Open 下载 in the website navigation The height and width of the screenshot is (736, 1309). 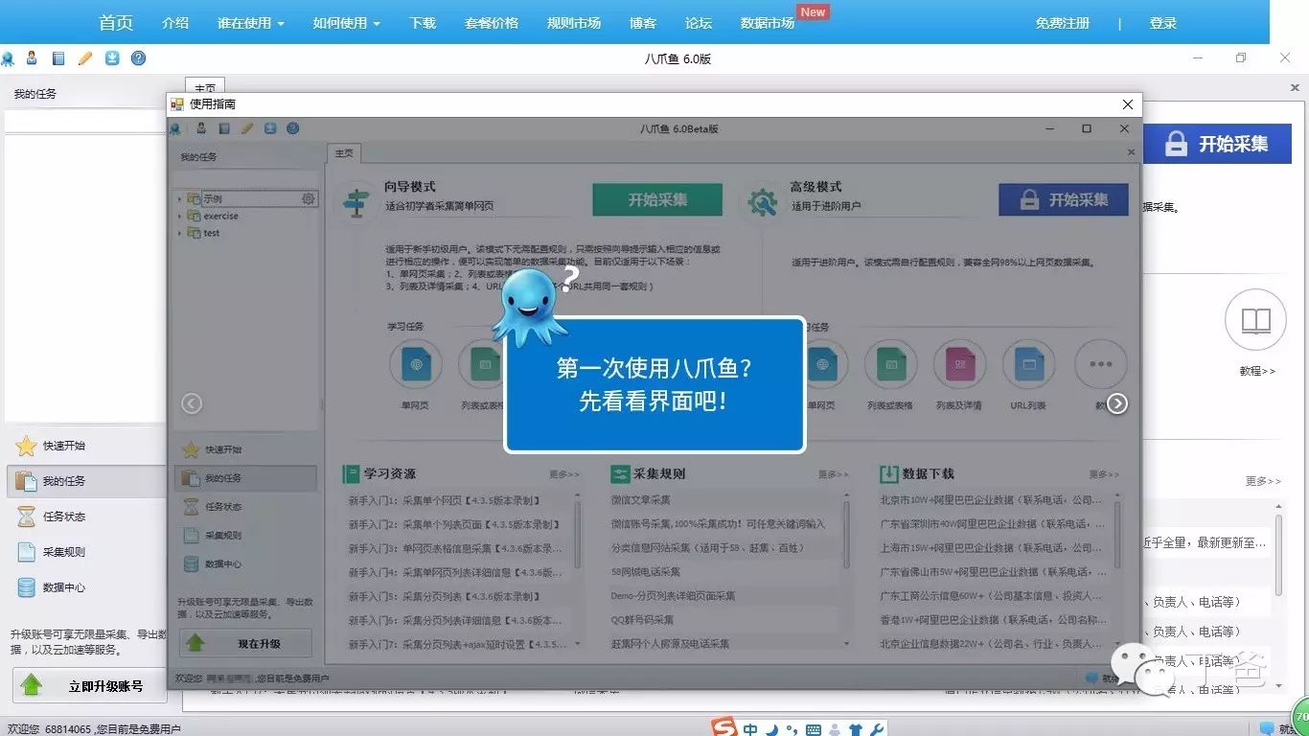click(423, 23)
